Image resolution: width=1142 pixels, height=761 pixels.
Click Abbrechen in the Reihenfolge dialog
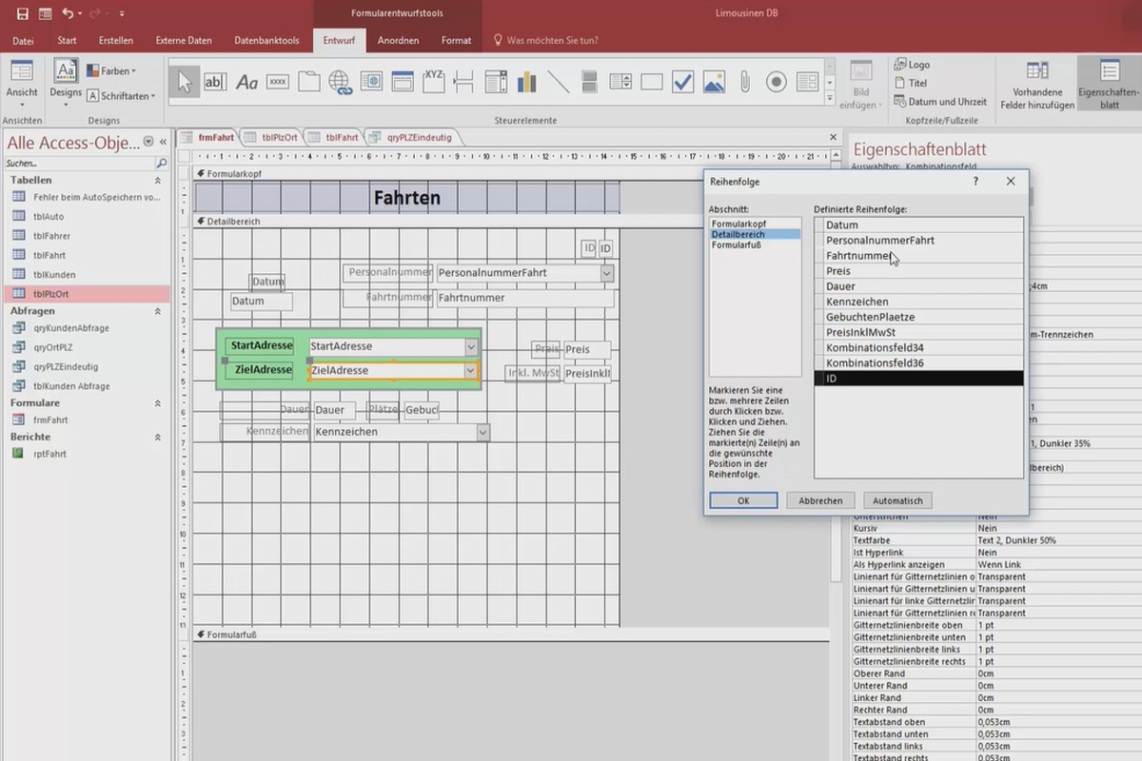click(820, 500)
